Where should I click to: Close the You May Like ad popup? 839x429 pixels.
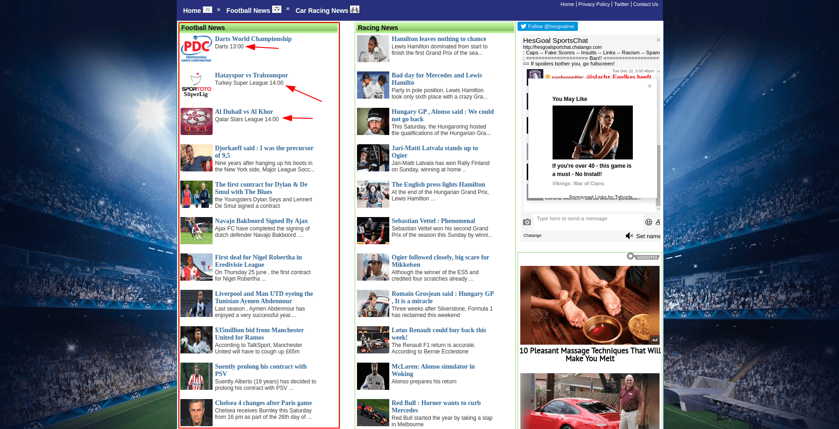point(649,86)
